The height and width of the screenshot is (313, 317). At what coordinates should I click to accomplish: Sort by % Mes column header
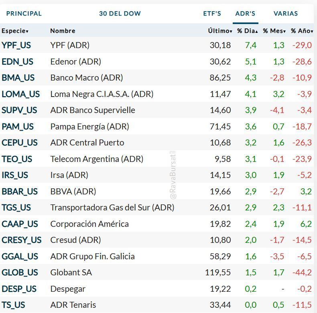click(x=274, y=31)
